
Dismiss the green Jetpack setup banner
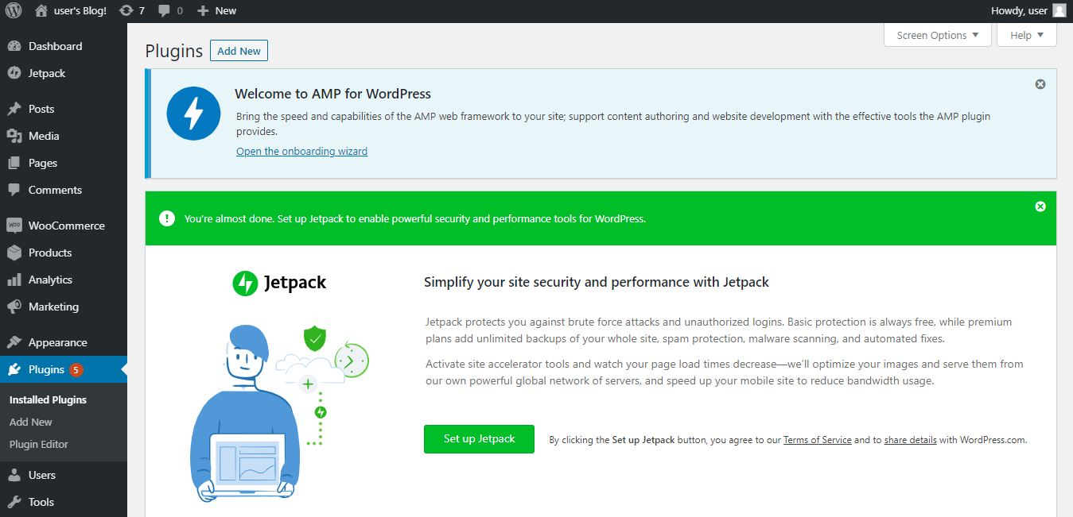[x=1040, y=206]
